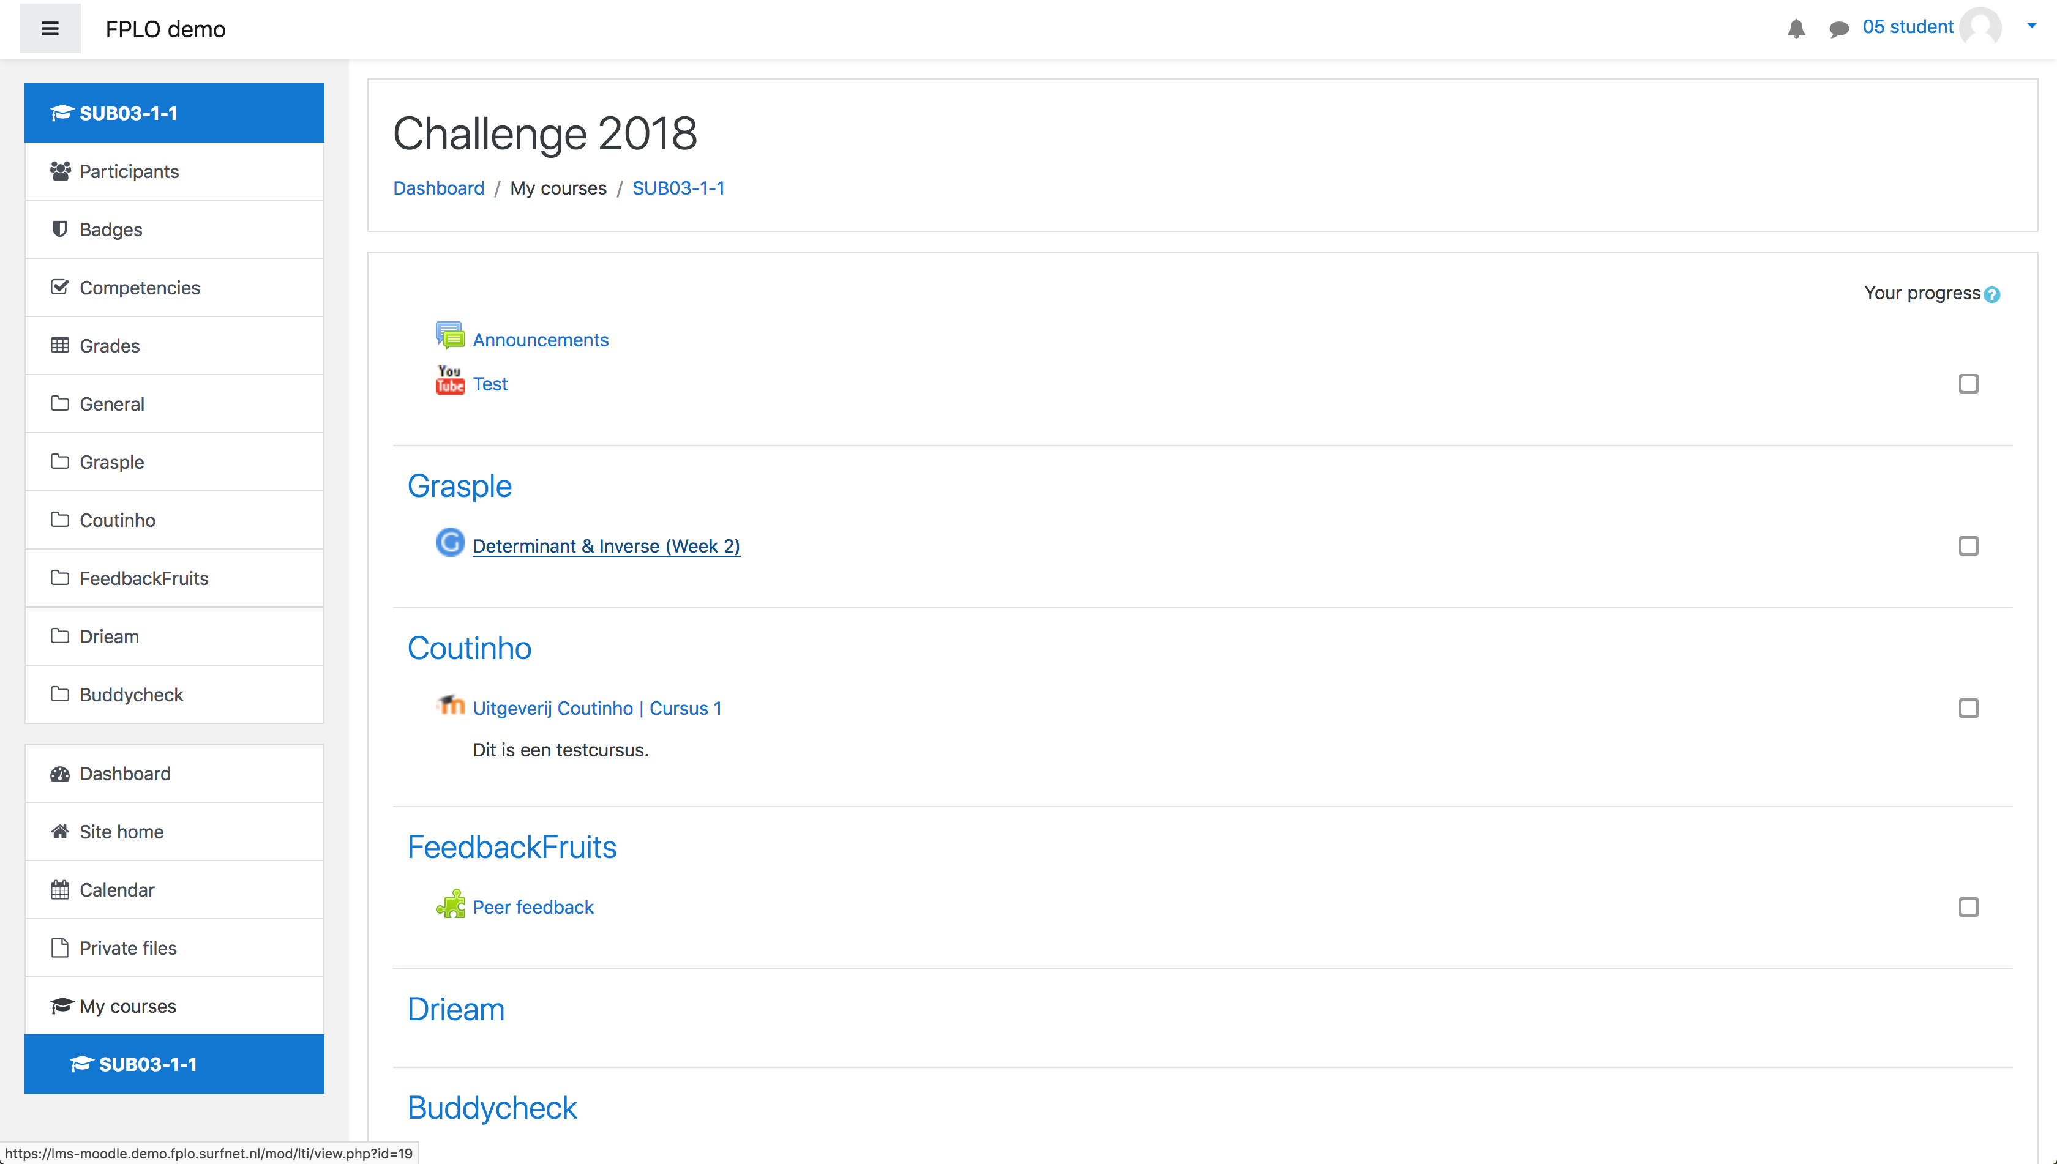Viewport: 2057px width, 1164px height.
Task: Check completion box for Determinant & Inverse
Action: click(1968, 546)
